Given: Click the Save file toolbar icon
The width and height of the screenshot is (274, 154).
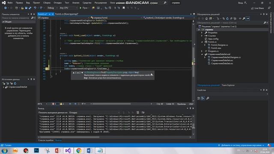Looking at the screenshot, I should click(26, 8).
